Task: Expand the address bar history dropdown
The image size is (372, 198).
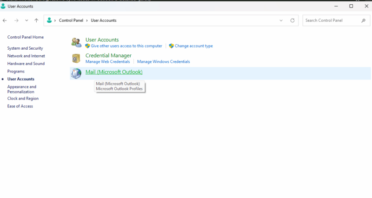Action: point(281,20)
